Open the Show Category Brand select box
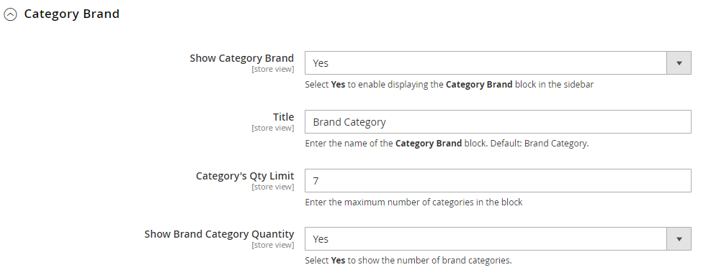Screen dimensions: 711x275 coord(498,63)
